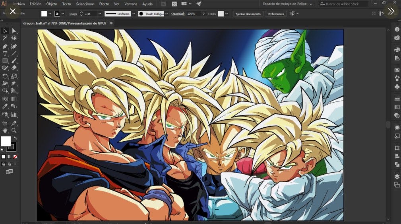Open the Edición menu

click(35, 4)
